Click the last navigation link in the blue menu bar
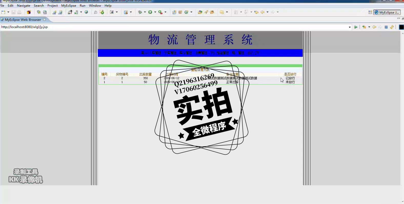This screenshot has height=204, width=404. click(253, 53)
